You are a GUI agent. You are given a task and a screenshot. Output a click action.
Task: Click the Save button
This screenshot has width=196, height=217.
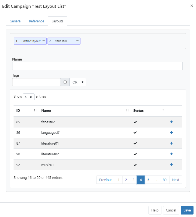click(x=187, y=210)
